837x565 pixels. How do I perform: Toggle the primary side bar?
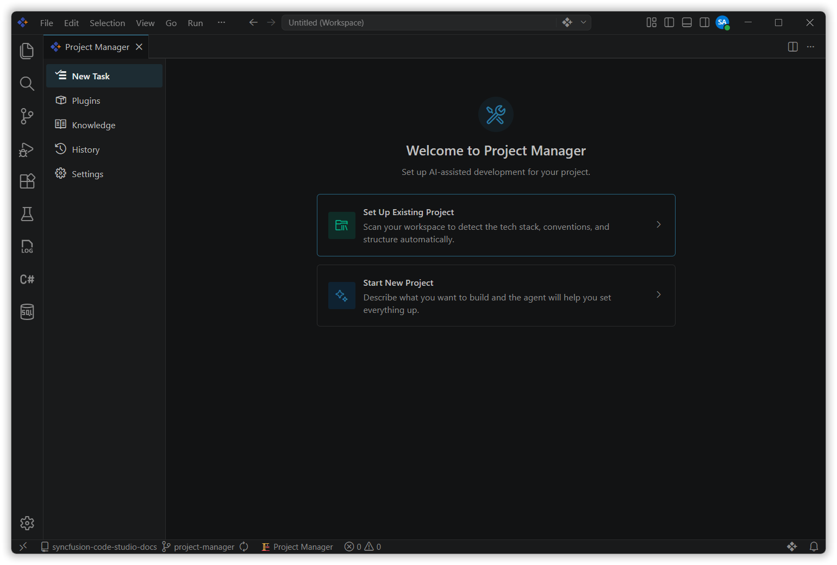click(x=669, y=22)
